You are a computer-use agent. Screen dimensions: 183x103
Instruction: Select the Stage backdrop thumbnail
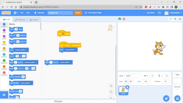point(177,81)
